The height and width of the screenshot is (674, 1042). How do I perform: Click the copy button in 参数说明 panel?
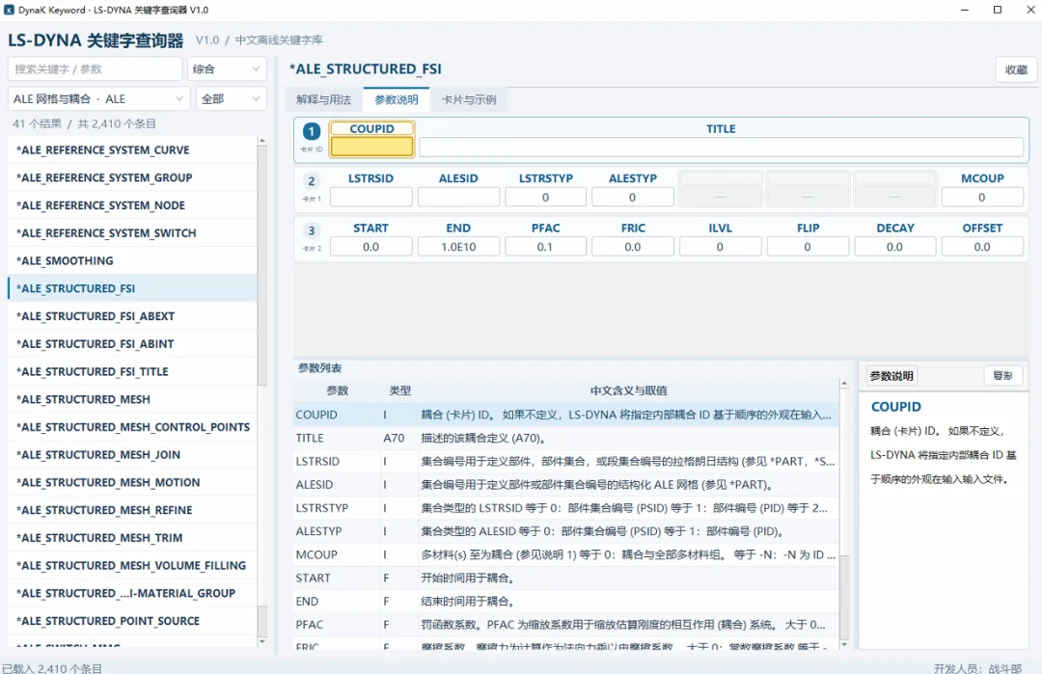(1002, 376)
